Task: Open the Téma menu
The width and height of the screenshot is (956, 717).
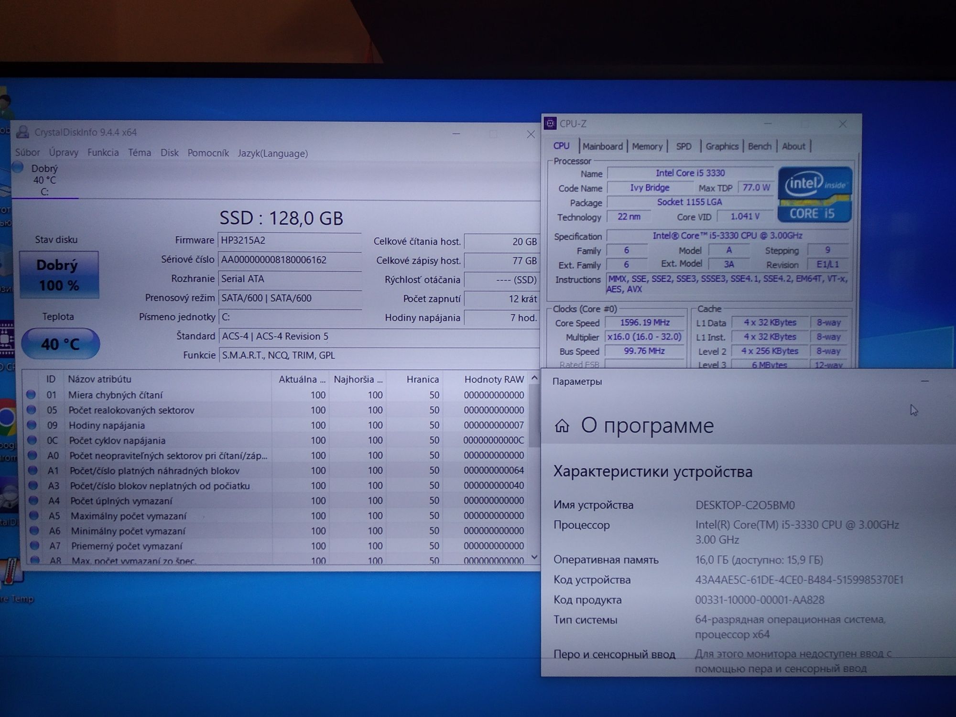Action: coord(140,152)
